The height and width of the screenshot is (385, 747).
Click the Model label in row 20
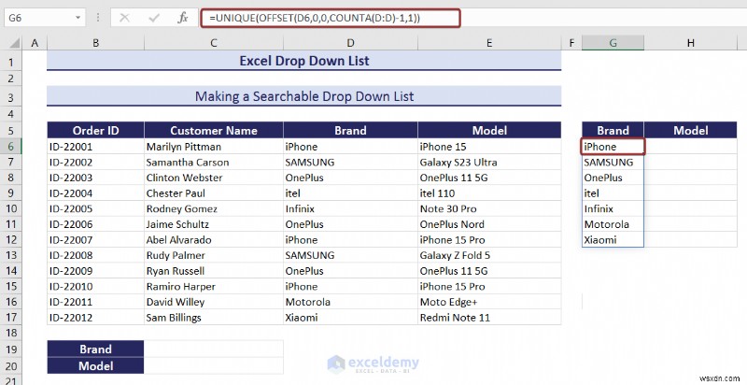click(x=96, y=365)
